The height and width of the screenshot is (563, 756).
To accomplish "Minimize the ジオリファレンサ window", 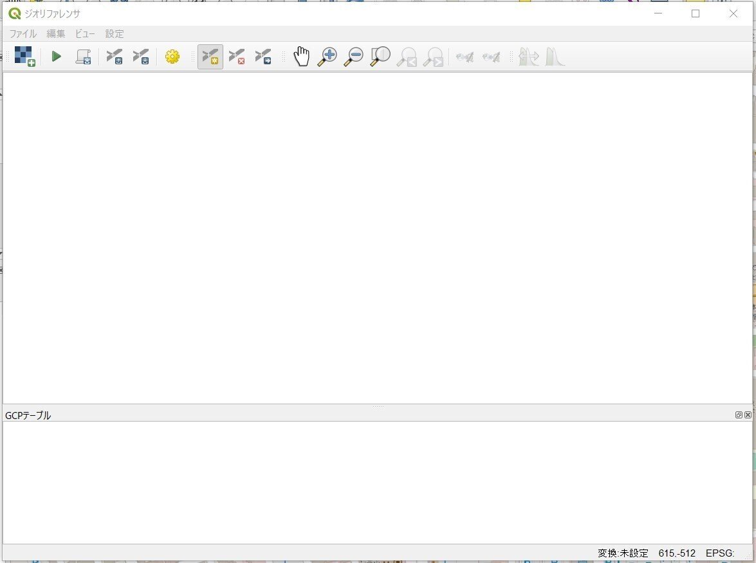I will (658, 13).
